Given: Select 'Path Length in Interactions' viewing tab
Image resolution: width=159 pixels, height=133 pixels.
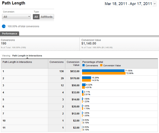Looking at the screenshot, I should (27, 56).
